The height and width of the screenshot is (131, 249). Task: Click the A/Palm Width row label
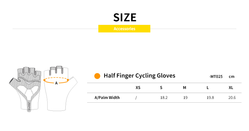[107, 98]
